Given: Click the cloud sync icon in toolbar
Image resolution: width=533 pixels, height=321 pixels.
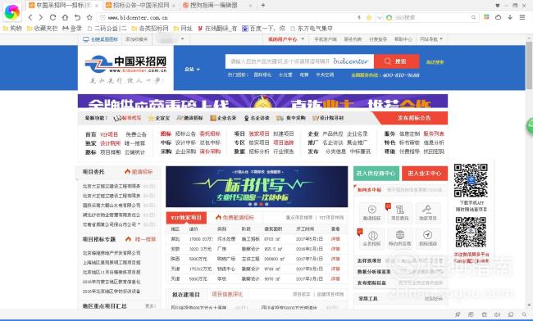Looking at the screenshot, I should click(498, 17).
